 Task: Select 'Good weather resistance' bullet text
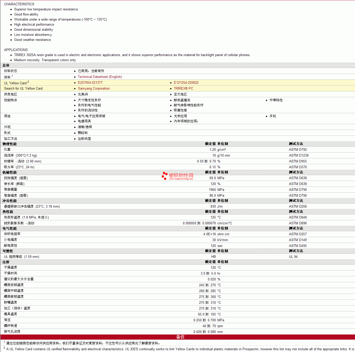(33, 40)
